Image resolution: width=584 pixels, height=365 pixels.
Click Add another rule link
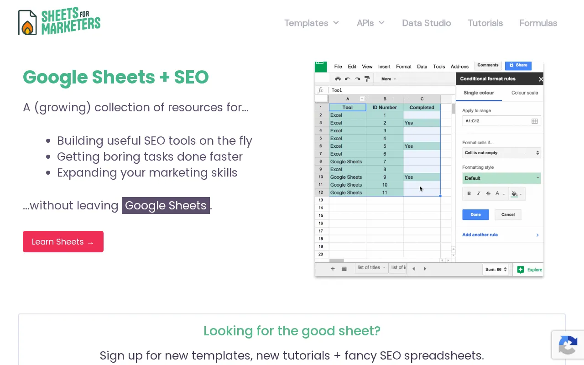pyautogui.click(x=480, y=235)
